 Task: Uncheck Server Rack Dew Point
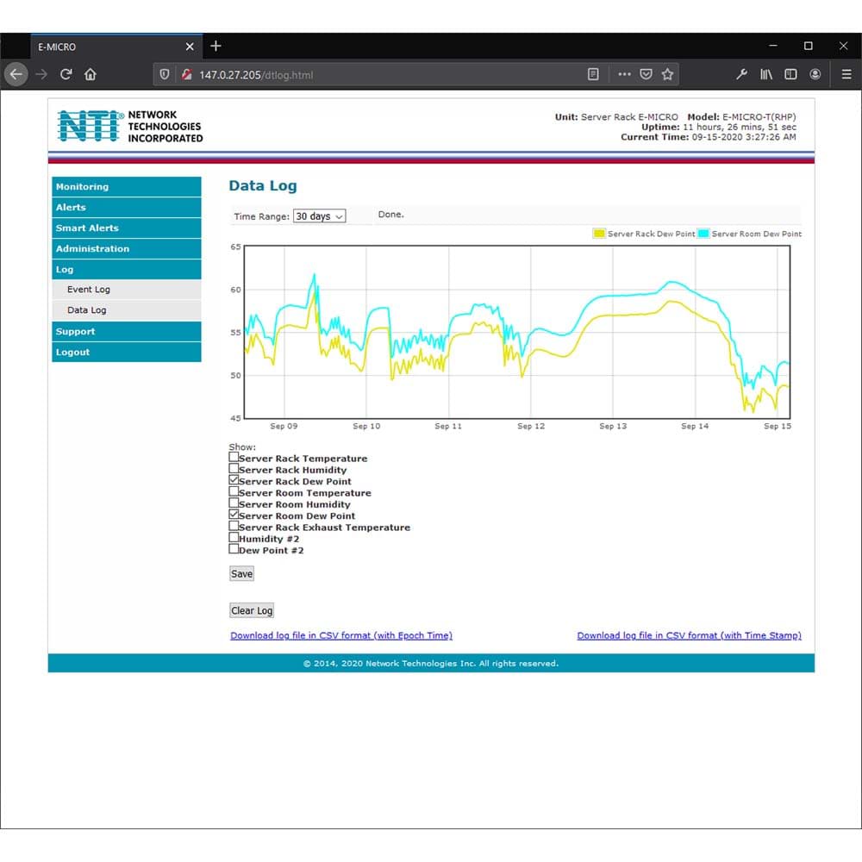pyautogui.click(x=234, y=480)
